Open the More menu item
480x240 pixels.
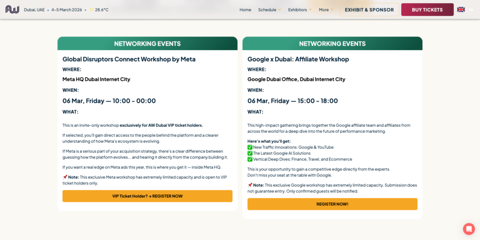pyautogui.click(x=323, y=10)
